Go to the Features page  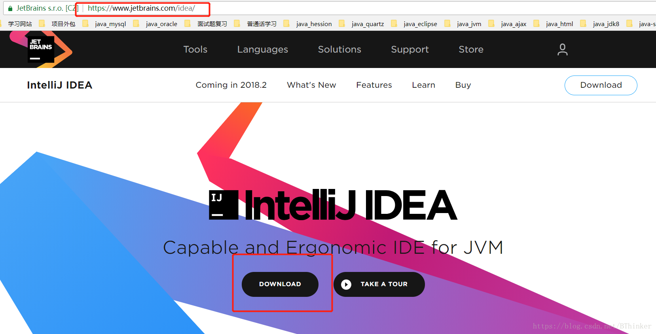coord(374,85)
